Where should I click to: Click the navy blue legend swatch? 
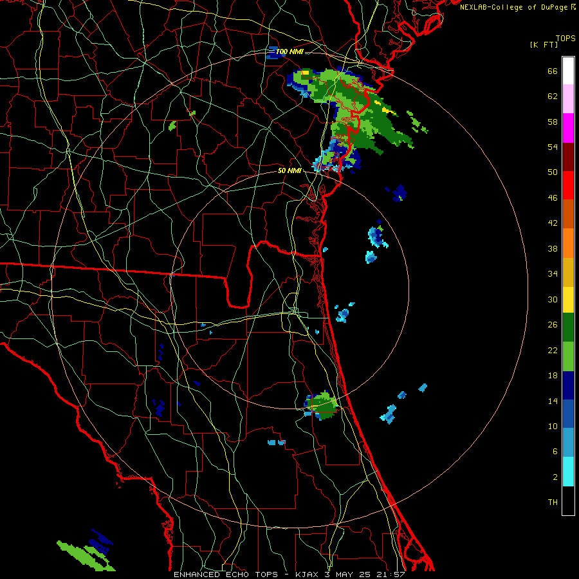click(x=568, y=385)
